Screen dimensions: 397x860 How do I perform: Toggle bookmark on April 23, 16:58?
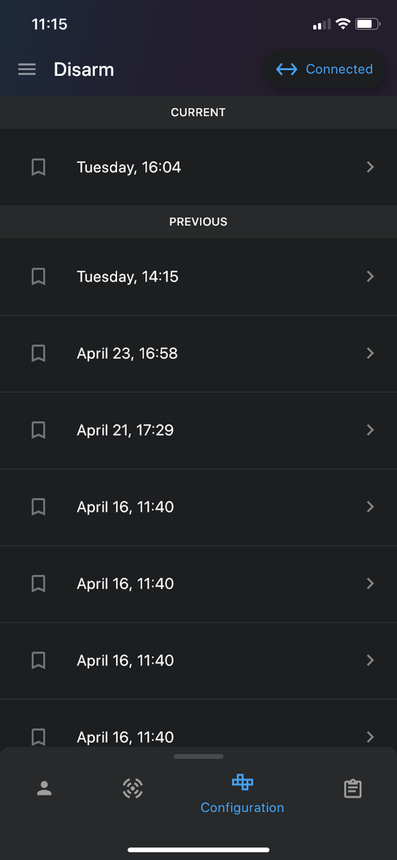tap(39, 353)
